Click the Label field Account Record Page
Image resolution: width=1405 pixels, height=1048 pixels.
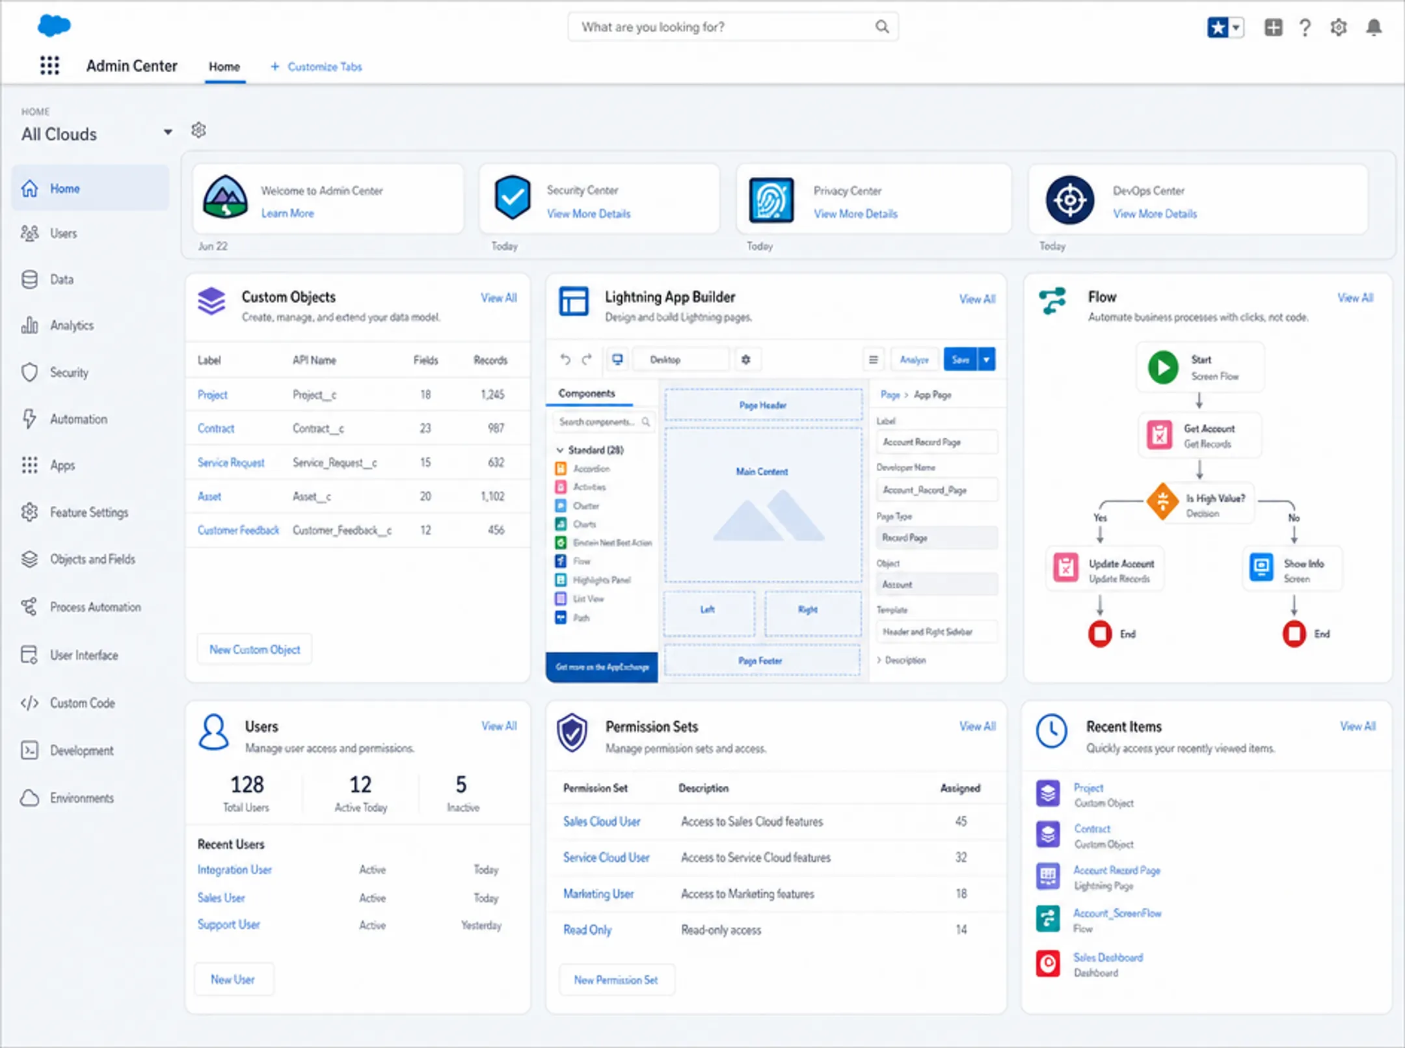(937, 442)
